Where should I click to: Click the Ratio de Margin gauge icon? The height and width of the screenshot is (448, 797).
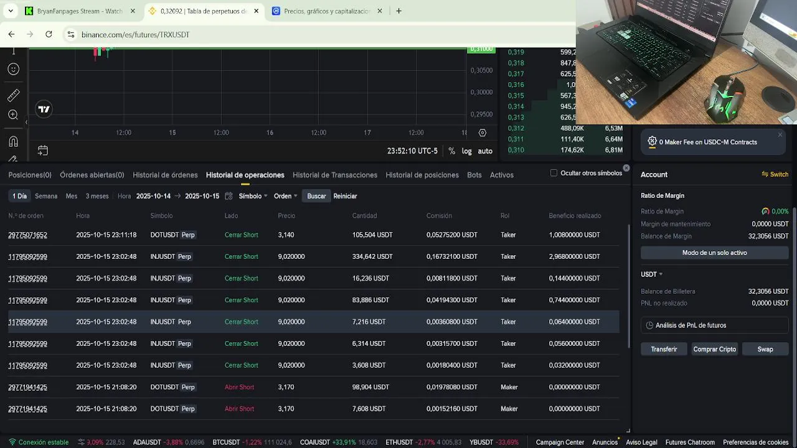tap(765, 212)
